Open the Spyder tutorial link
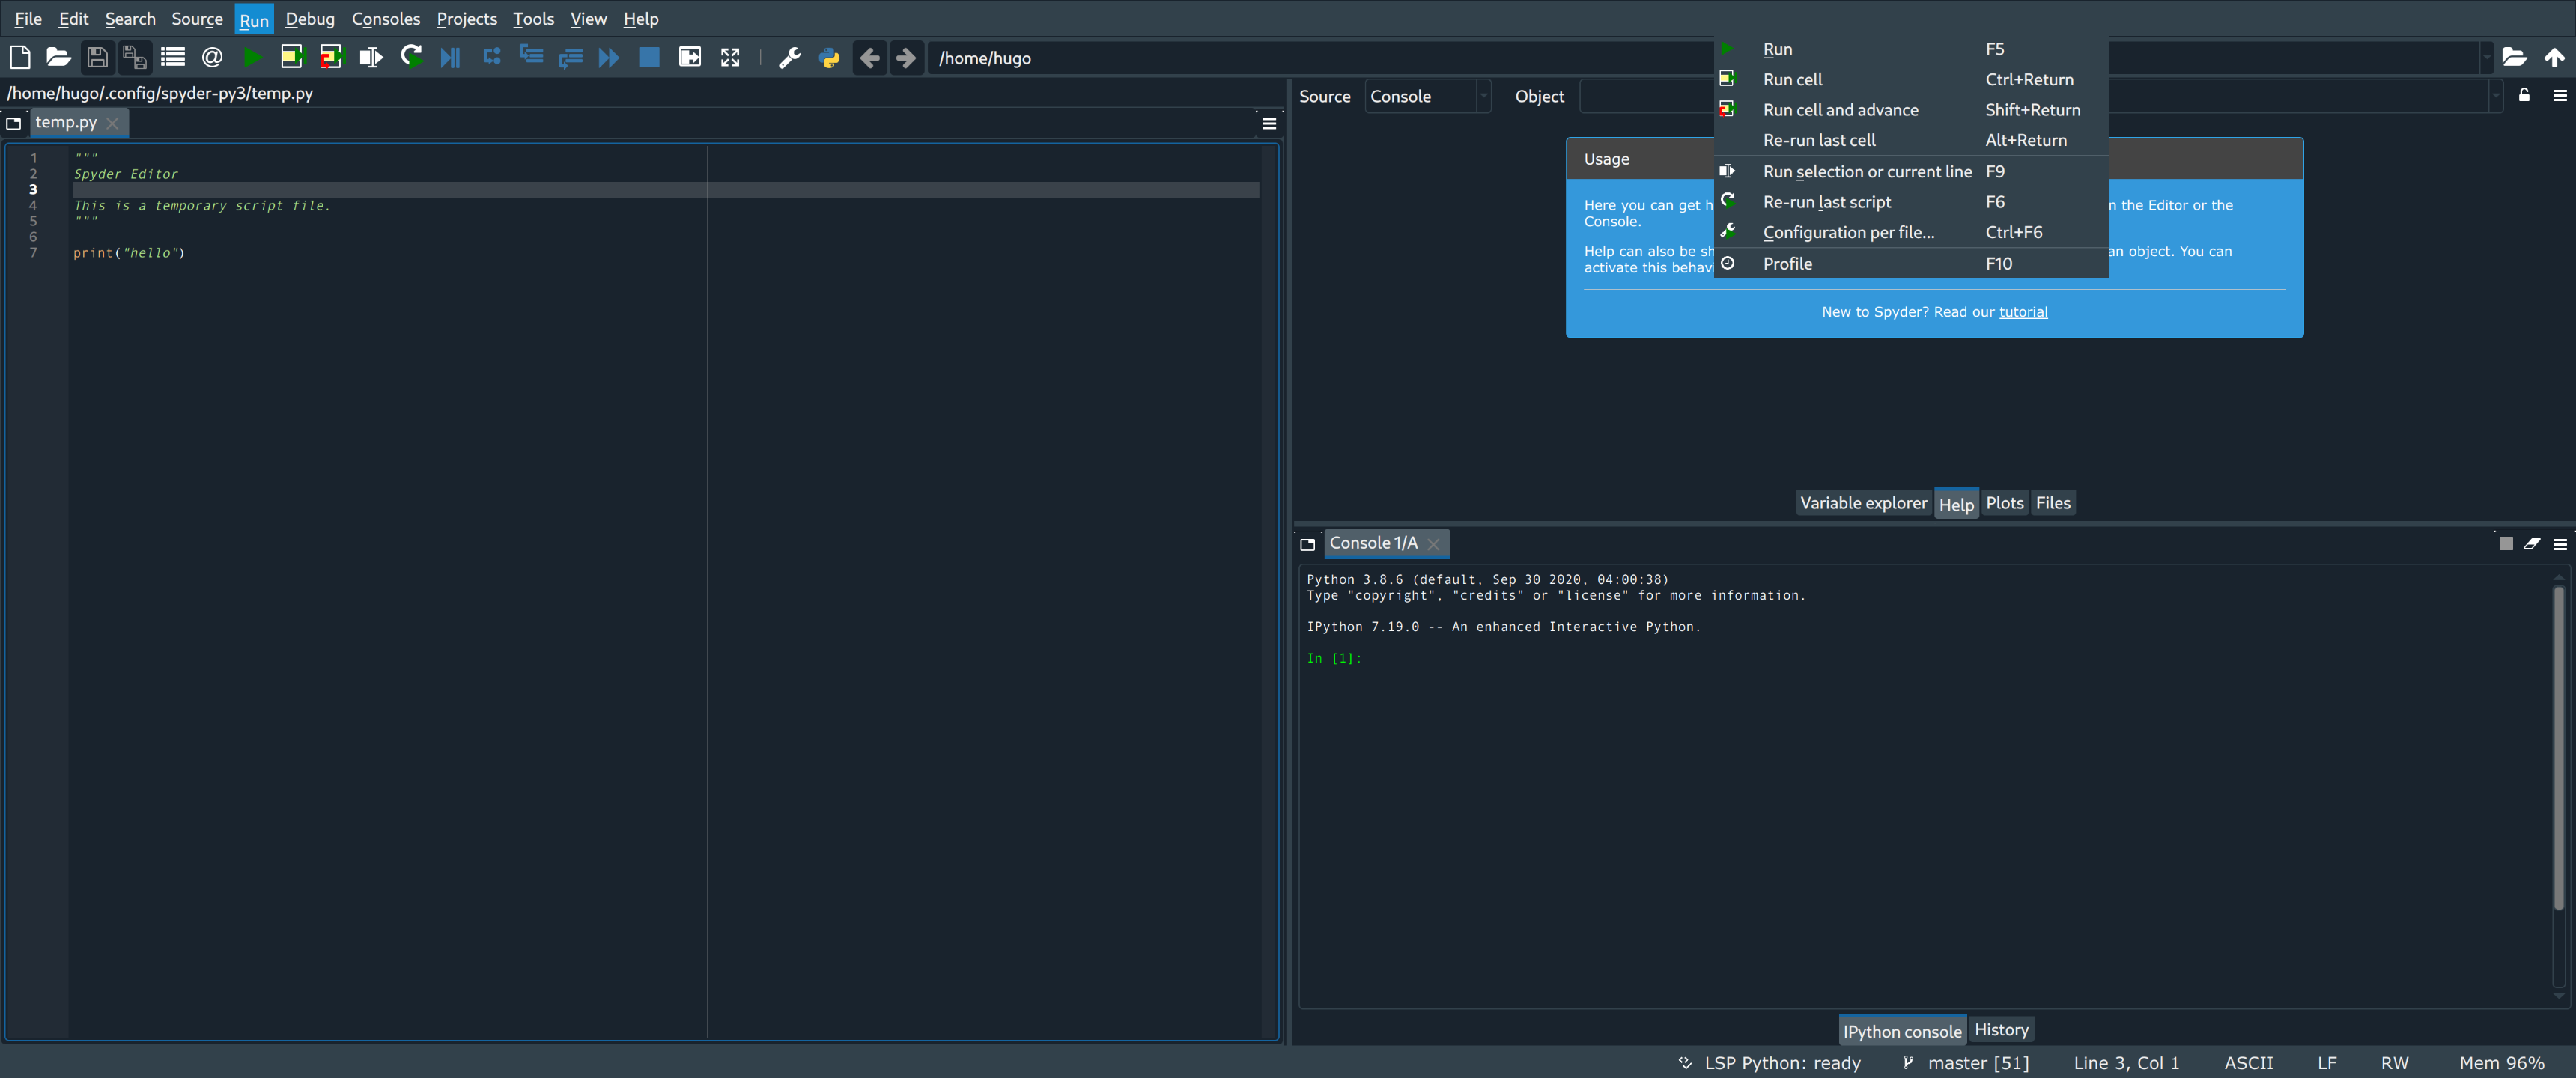Image resolution: width=2576 pixels, height=1078 pixels. [x=2023, y=311]
